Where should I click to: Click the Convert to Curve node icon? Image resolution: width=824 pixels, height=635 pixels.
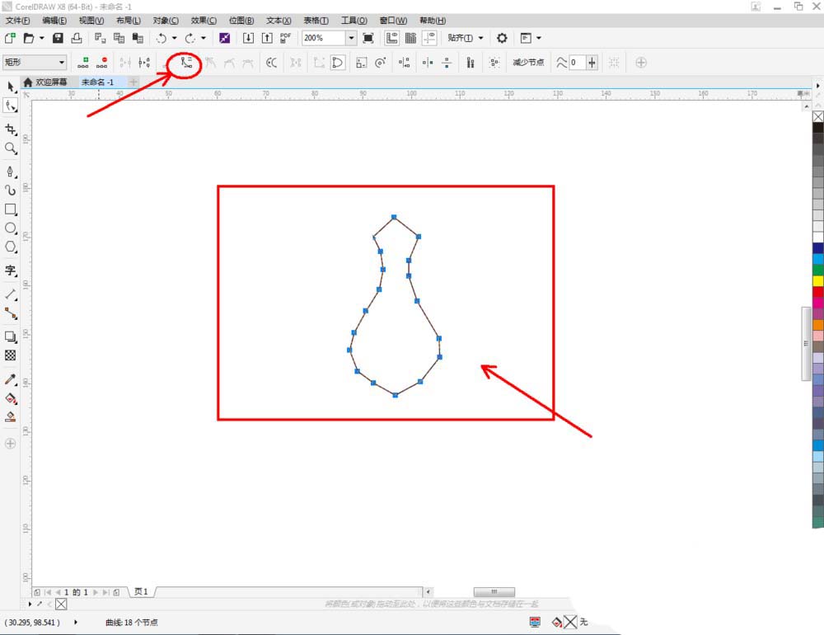tap(186, 63)
